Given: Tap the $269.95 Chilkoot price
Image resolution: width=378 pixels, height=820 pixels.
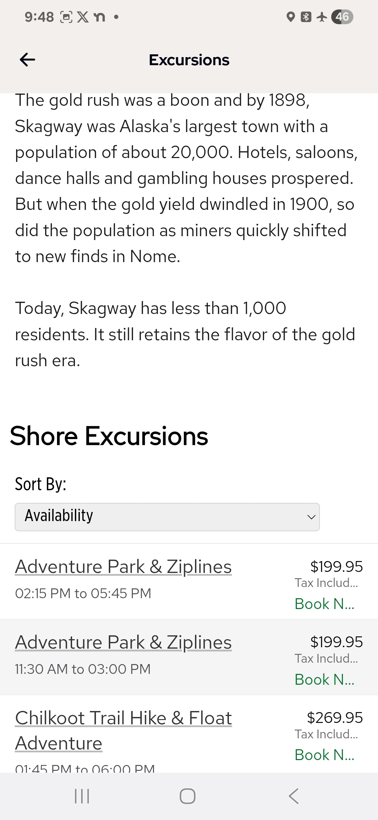Looking at the screenshot, I should tap(335, 718).
